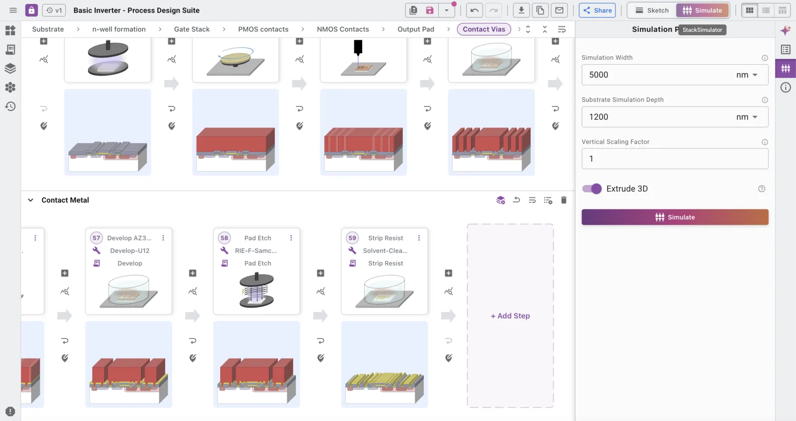
Task: Open the v1 version history button
Action: tap(54, 10)
